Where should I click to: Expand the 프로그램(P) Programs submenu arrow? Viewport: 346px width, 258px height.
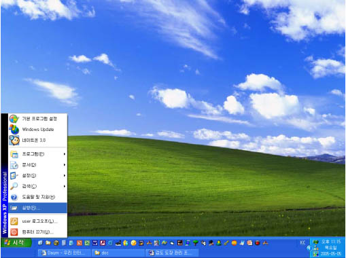tap(65, 154)
